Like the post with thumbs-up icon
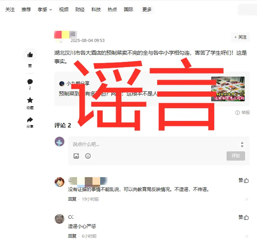 (x=30, y=55)
